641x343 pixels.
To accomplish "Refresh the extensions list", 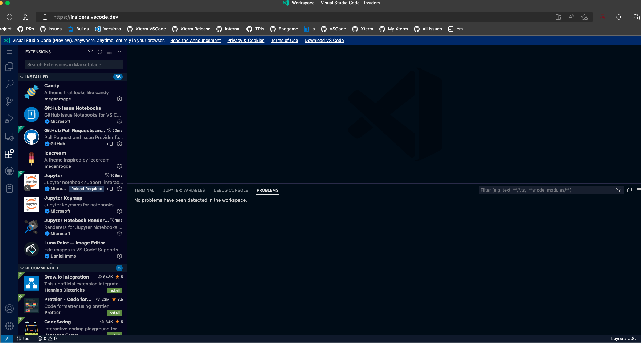I will [x=99, y=52].
